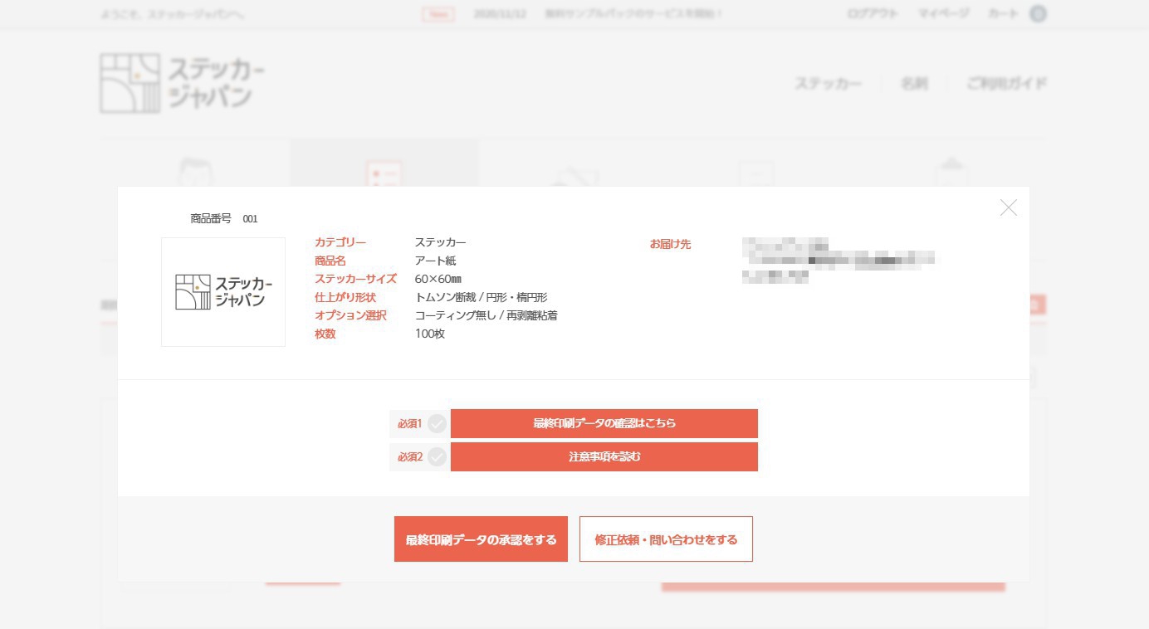Select the 100枚 quantity value
The image size is (1149, 629).
tap(430, 334)
